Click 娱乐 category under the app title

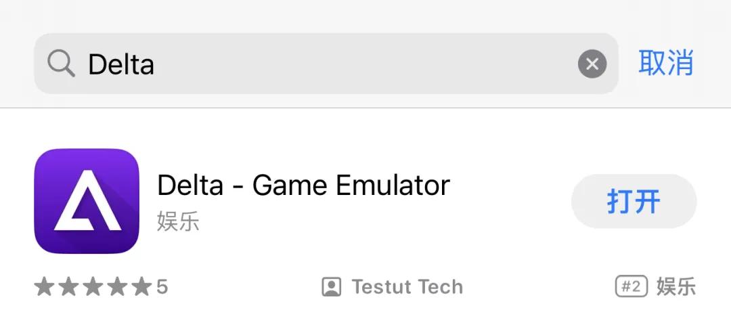178,221
